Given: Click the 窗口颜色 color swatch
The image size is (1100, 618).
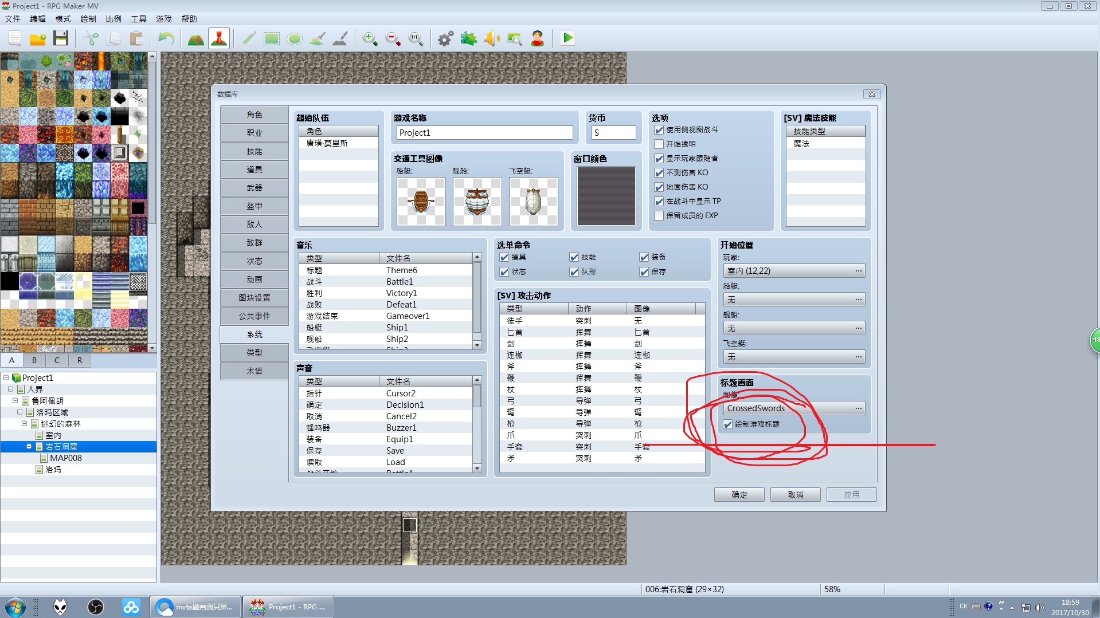Looking at the screenshot, I should pyautogui.click(x=606, y=196).
